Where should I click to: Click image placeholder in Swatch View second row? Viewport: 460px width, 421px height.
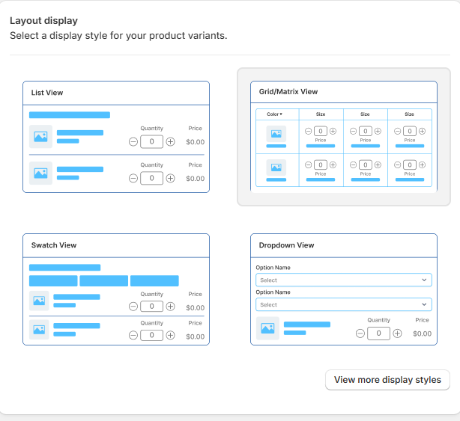point(39,330)
